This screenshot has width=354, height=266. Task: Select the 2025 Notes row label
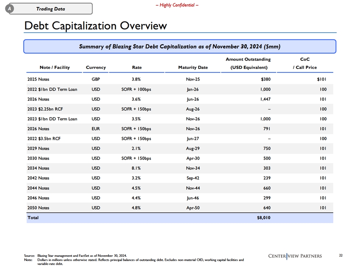38,79
